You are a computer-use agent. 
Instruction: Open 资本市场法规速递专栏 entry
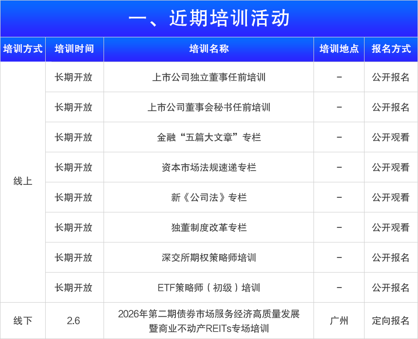(209, 167)
